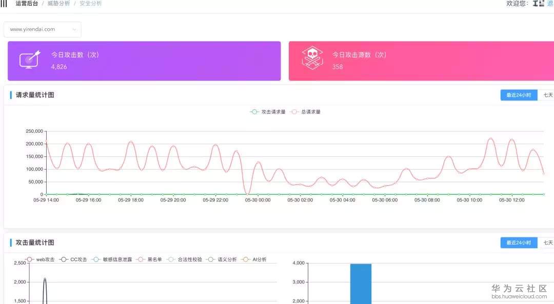Toggle the web攻击 legend series
Image resolution: width=554 pixels, height=304 pixels.
point(41,259)
